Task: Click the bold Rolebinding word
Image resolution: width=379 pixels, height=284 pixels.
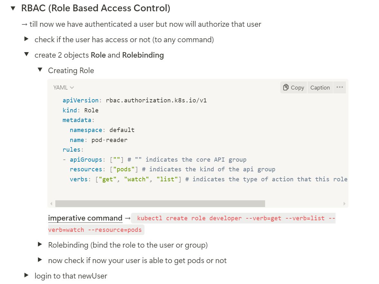Action: point(143,55)
